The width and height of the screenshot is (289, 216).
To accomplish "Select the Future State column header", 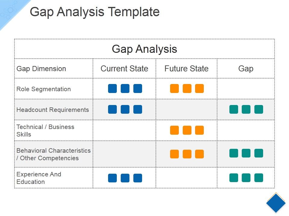I will (x=186, y=69).
